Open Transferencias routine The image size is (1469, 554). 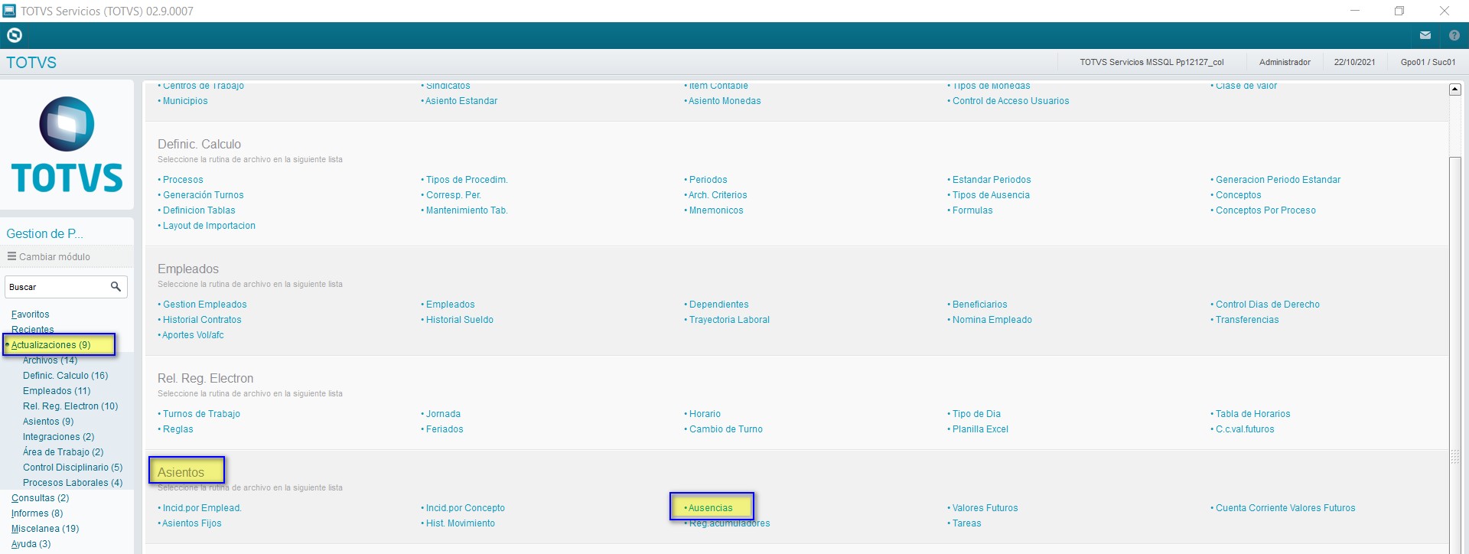(1247, 320)
